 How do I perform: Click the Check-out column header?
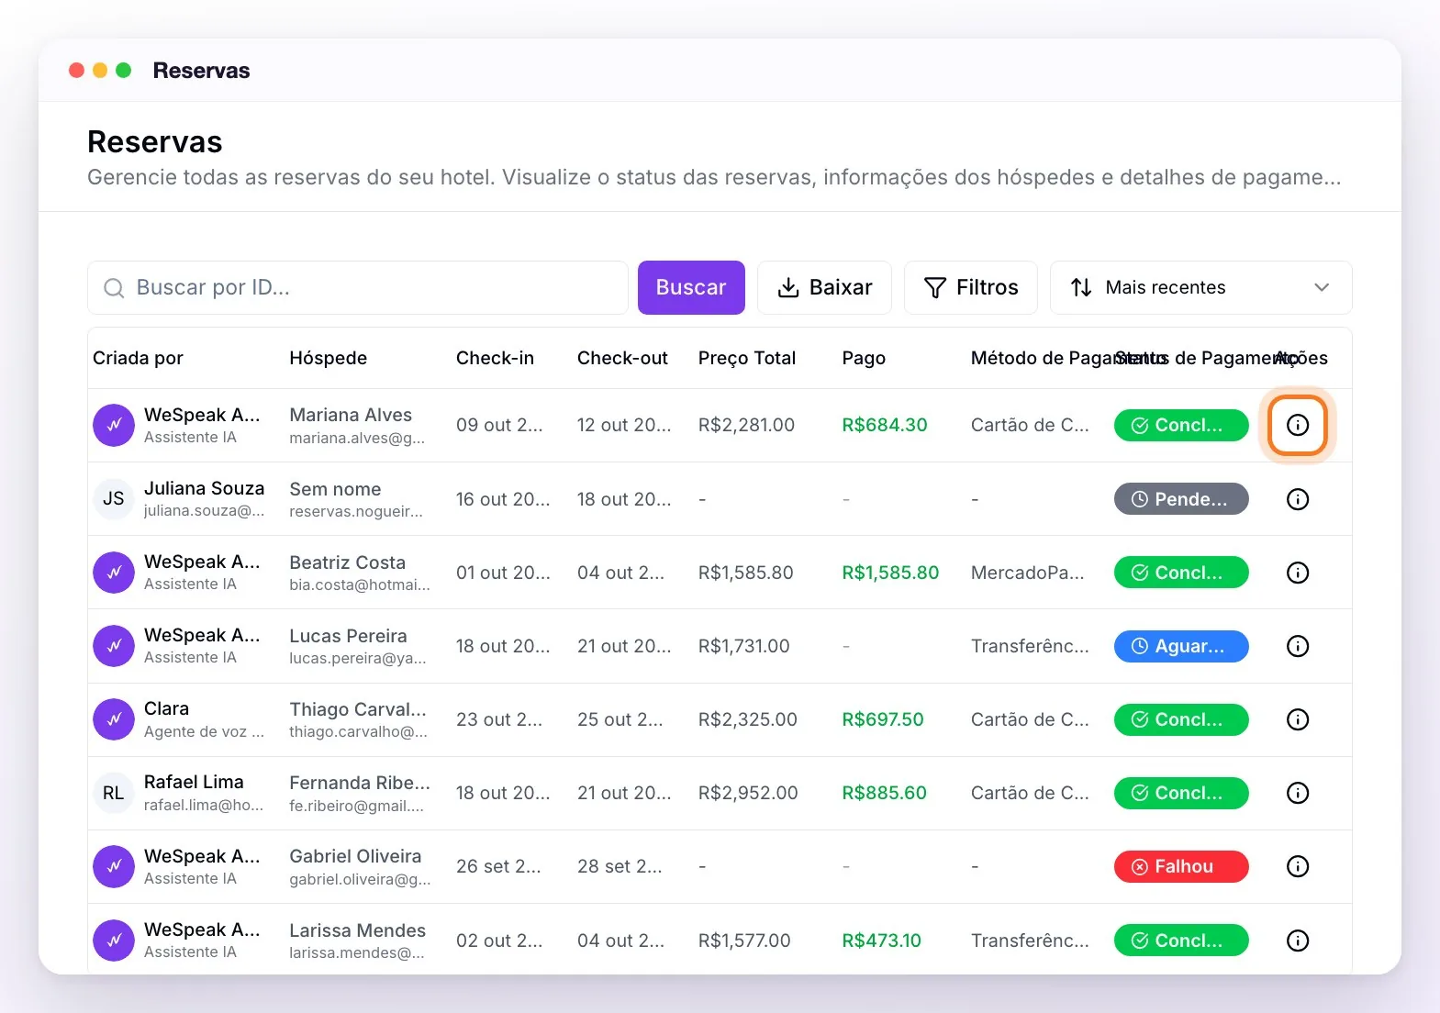click(x=622, y=358)
